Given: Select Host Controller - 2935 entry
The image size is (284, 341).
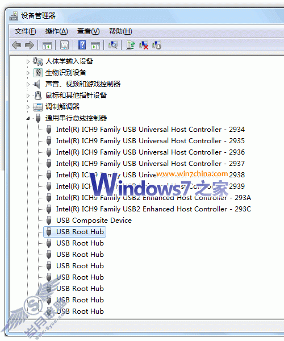Looking at the screenshot, I should pyautogui.click(x=151, y=141).
